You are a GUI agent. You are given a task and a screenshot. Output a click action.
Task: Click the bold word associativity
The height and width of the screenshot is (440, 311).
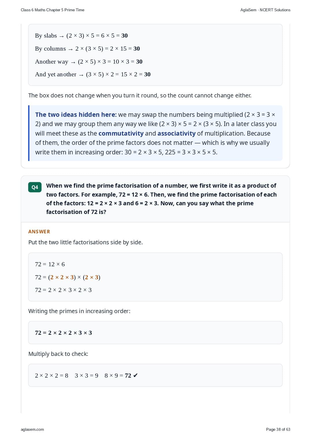[176, 134]
